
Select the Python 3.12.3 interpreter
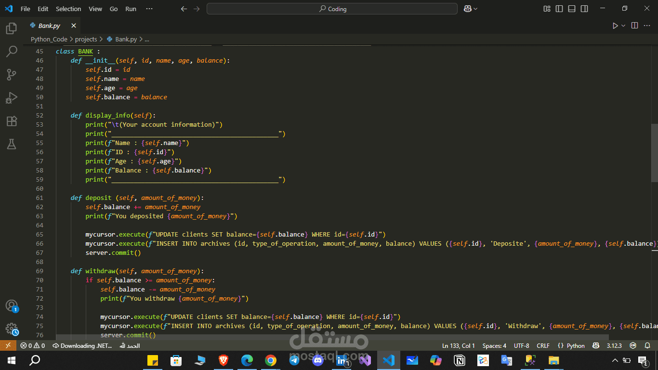point(614,345)
